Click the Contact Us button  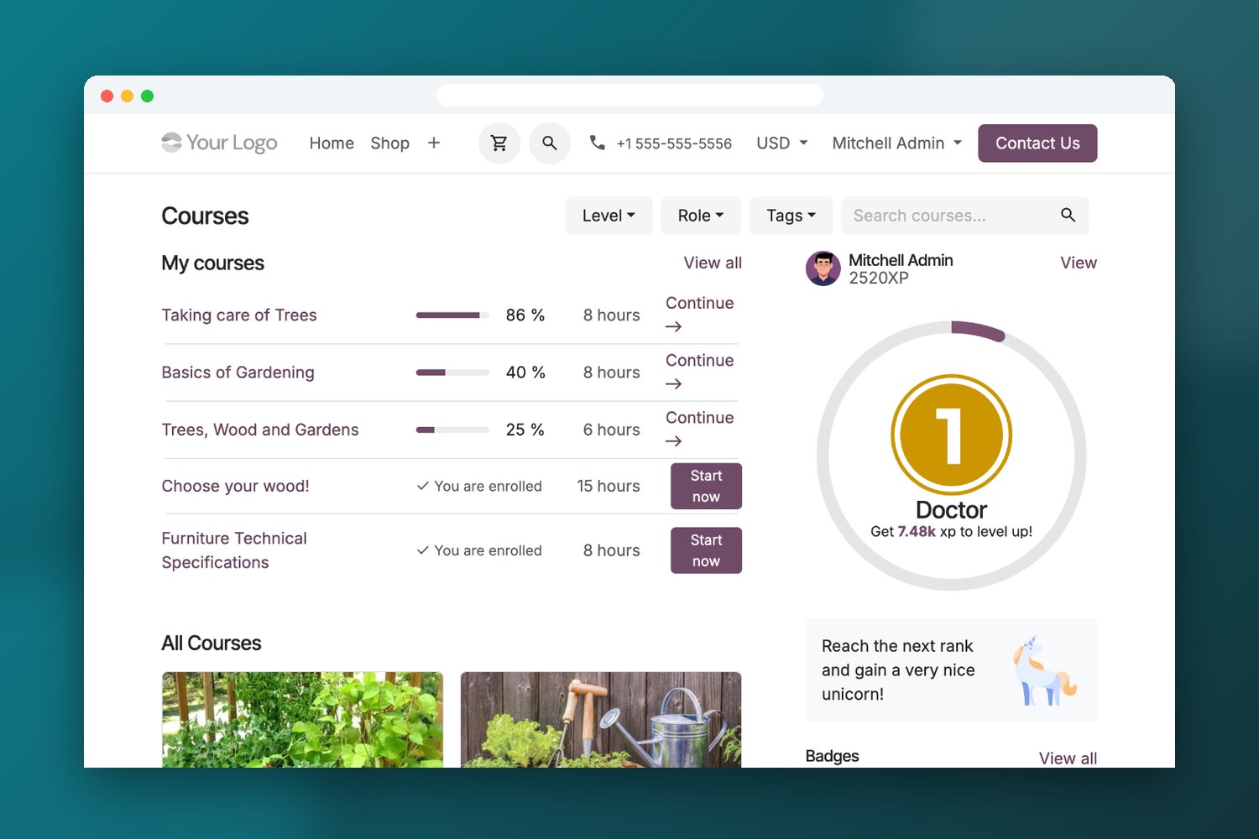pyautogui.click(x=1037, y=143)
